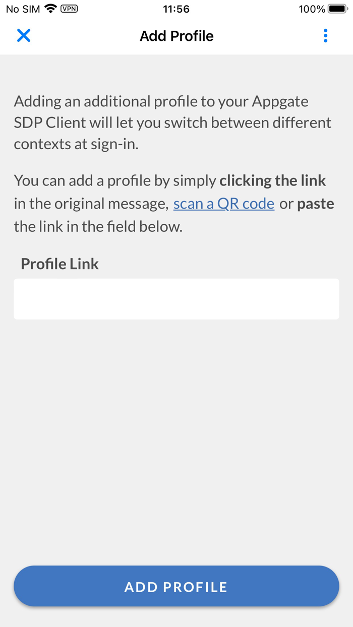353x627 pixels.
Task: Select the clock showing 11:56
Action: click(176, 9)
